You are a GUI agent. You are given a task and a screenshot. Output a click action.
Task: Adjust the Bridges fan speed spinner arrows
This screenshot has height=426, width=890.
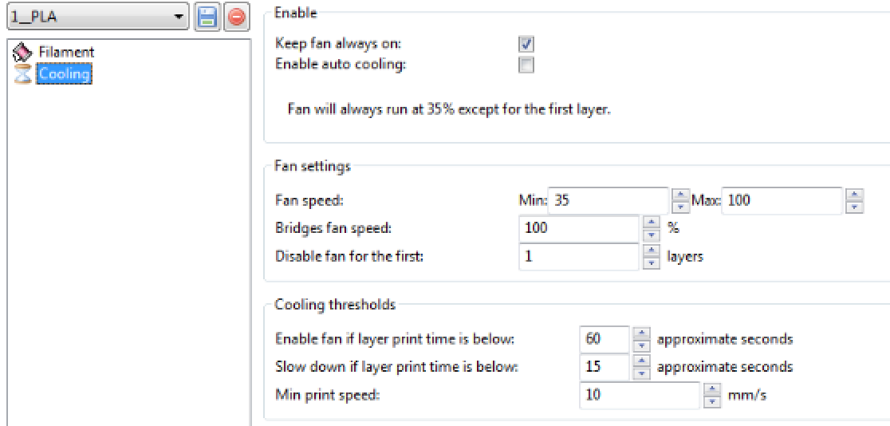pyautogui.click(x=652, y=228)
